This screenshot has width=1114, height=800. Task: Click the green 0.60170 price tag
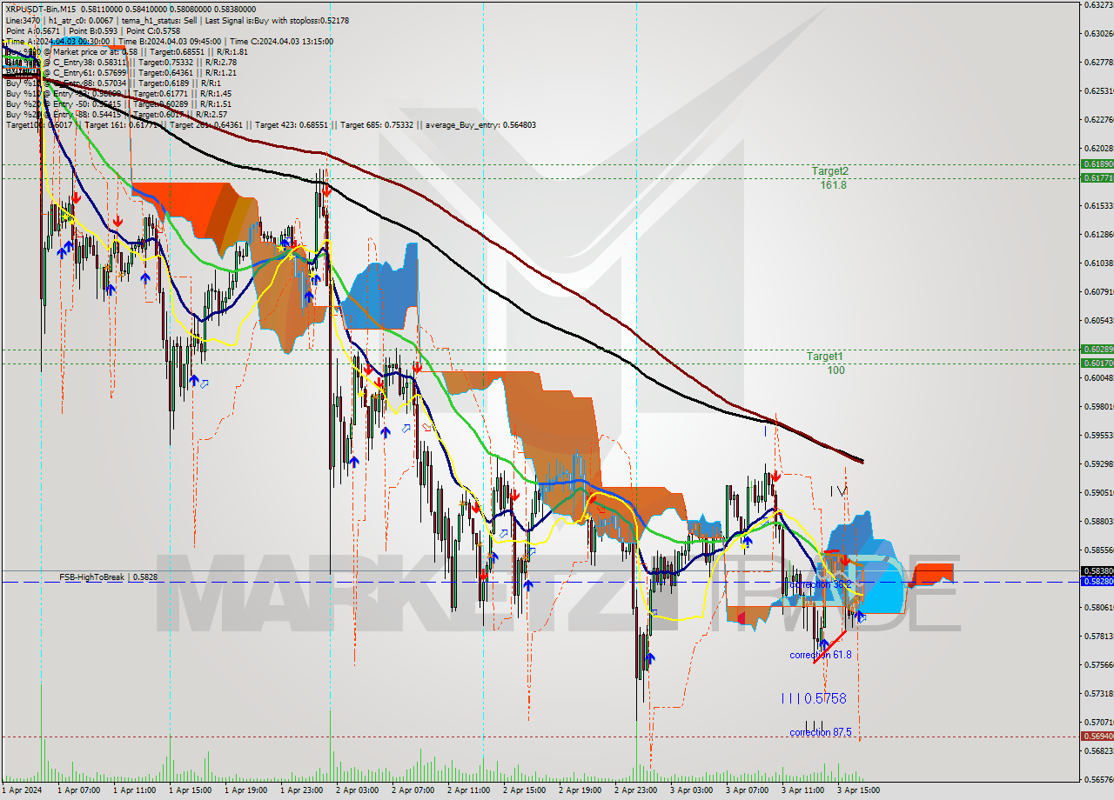[x=1097, y=363]
